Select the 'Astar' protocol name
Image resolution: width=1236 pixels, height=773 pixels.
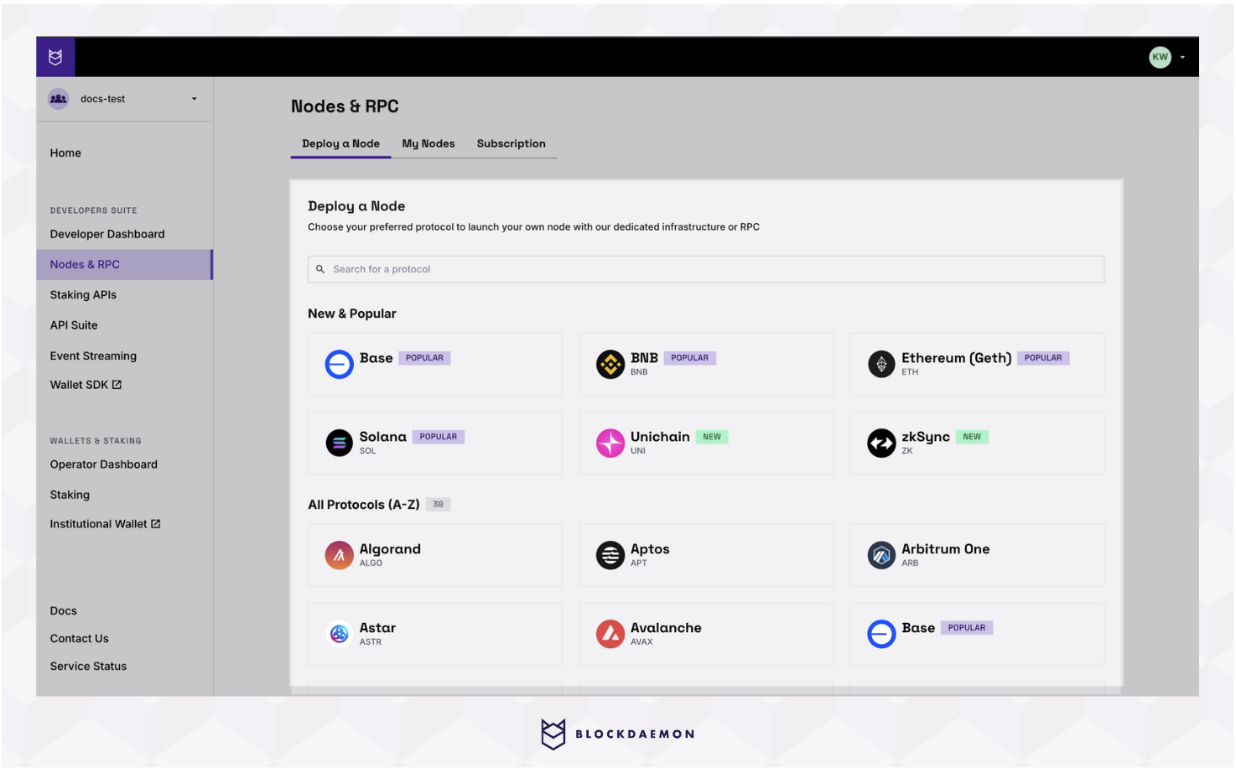(377, 629)
